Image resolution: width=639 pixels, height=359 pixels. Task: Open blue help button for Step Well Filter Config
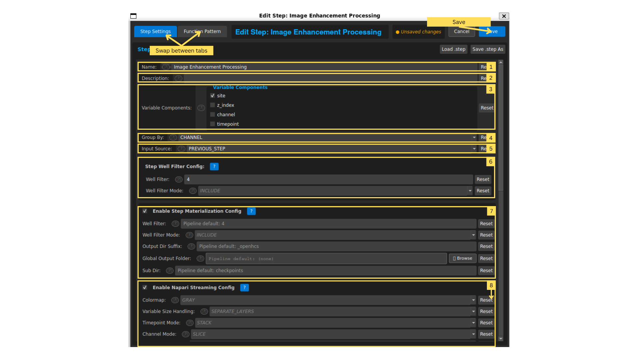point(214,167)
